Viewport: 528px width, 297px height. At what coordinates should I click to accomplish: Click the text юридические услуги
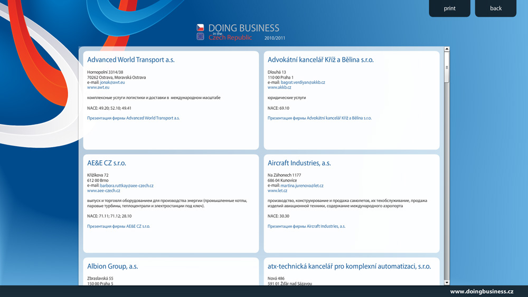[287, 98]
